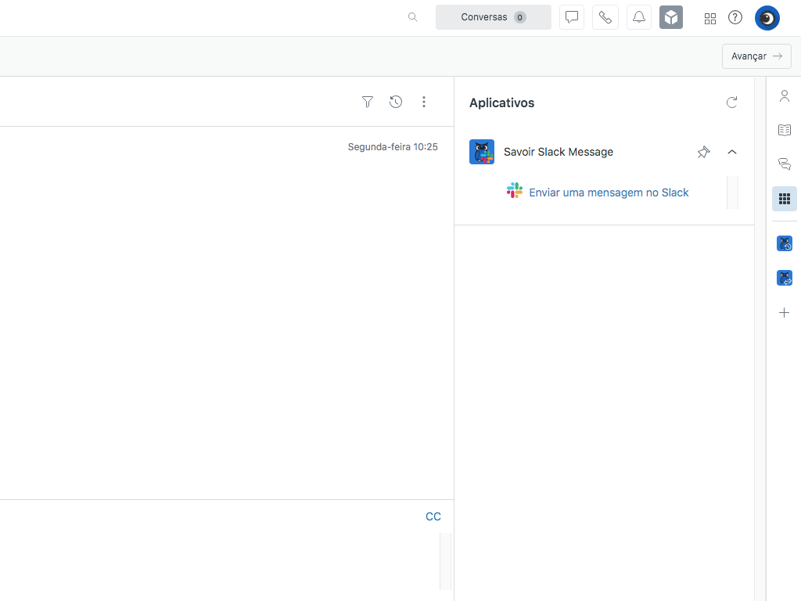Image resolution: width=801 pixels, height=601 pixels.
Task: Open the notifications bell
Action: 639,17
